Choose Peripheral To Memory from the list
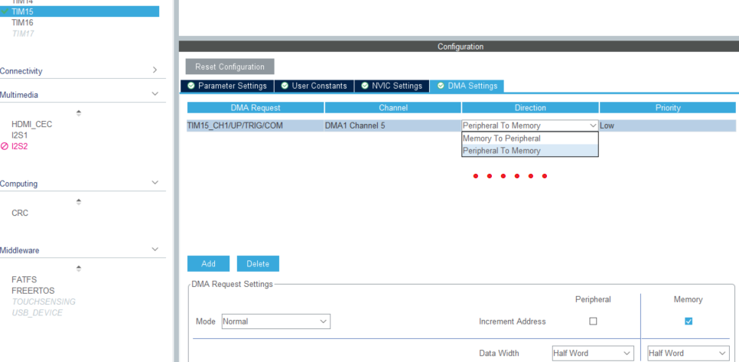The height and width of the screenshot is (362, 739). [x=530, y=151]
